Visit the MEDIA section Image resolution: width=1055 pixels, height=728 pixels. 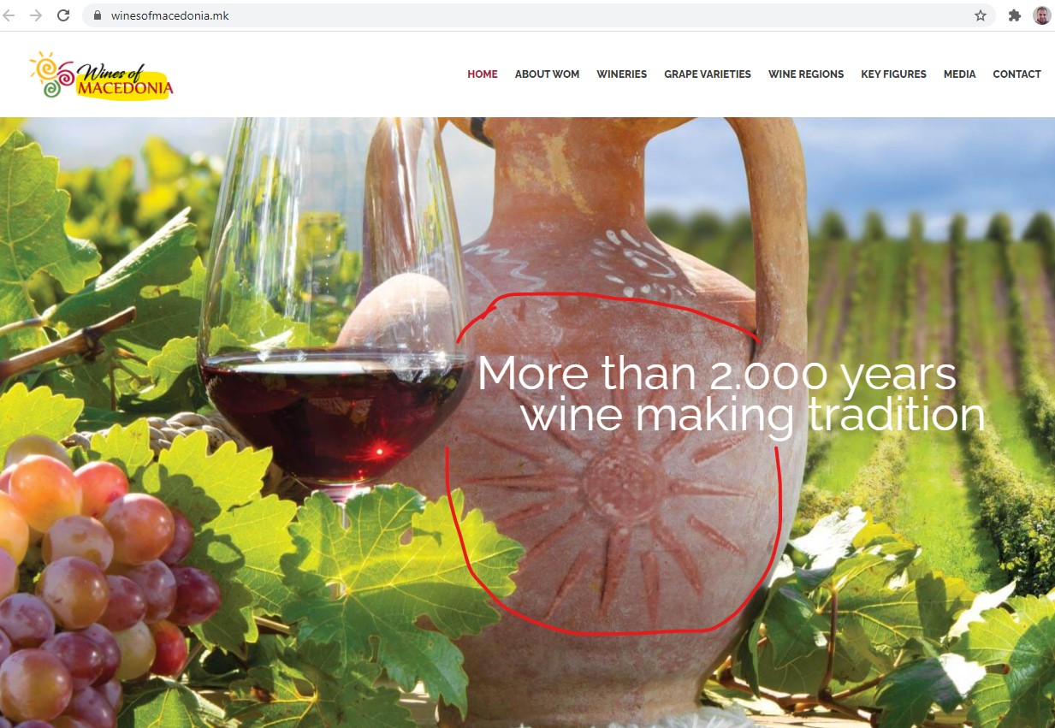coord(960,74)
